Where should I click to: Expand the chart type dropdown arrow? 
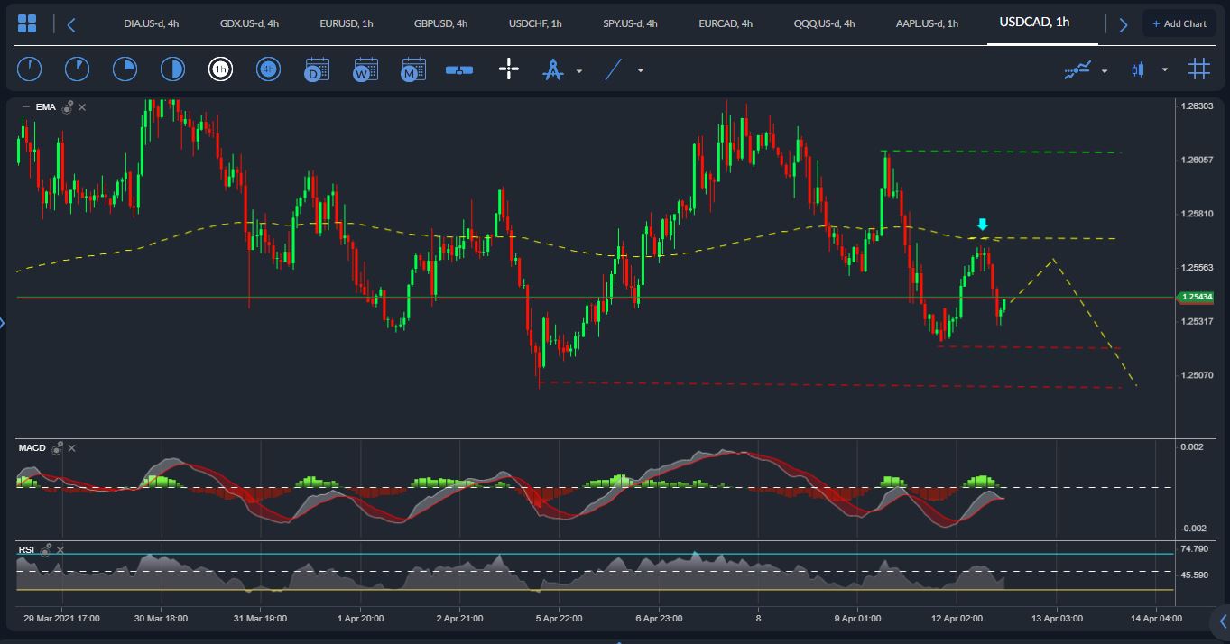pyautogui.click(x=1165, y=70)
